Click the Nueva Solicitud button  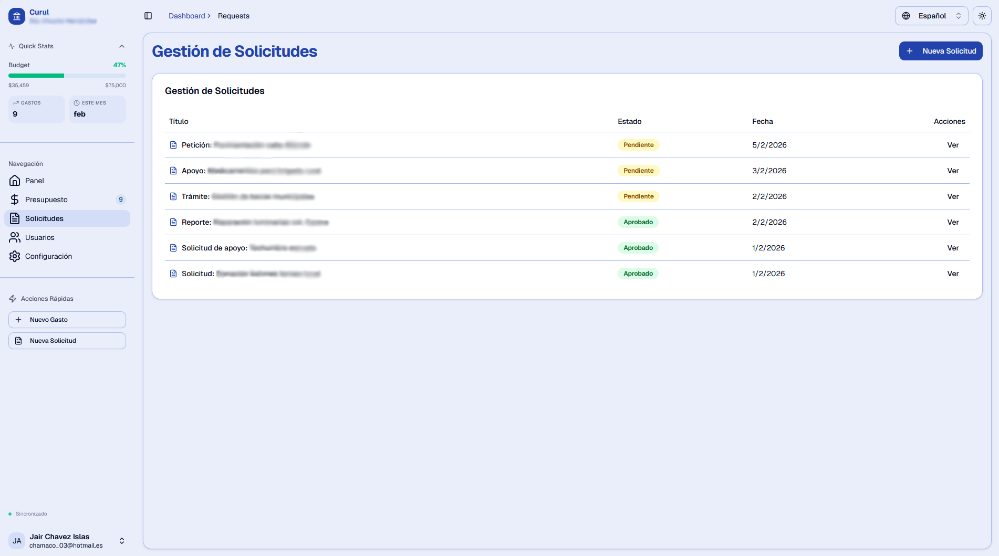pos(940,51)
